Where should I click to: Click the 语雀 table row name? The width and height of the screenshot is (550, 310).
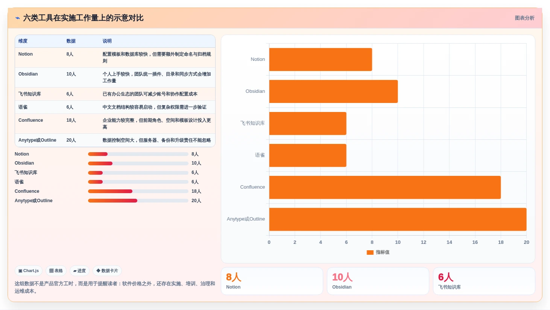[23, 107]
